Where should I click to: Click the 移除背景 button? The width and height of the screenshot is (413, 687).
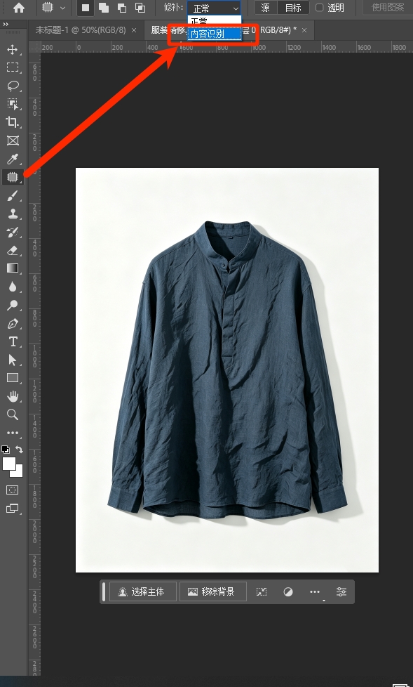213,591
